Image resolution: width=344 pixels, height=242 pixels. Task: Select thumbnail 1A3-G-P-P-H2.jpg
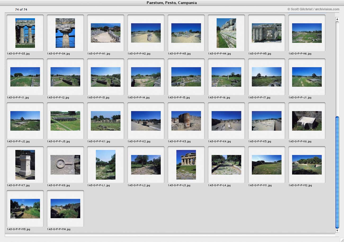pos(146,33)
